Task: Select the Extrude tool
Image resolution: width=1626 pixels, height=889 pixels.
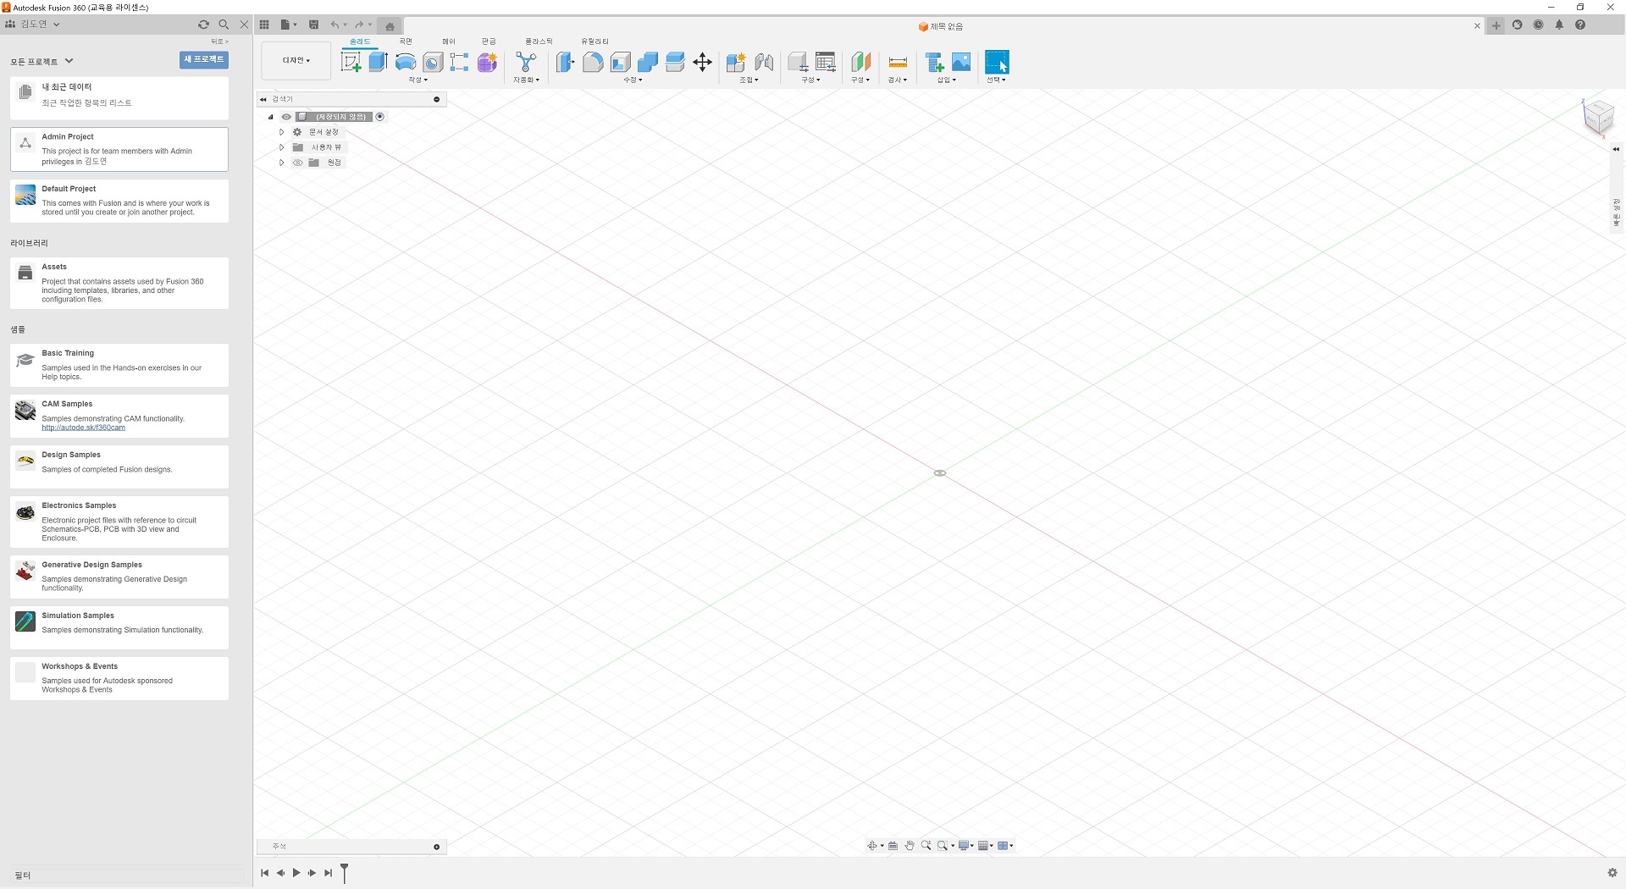Action: 379,62
